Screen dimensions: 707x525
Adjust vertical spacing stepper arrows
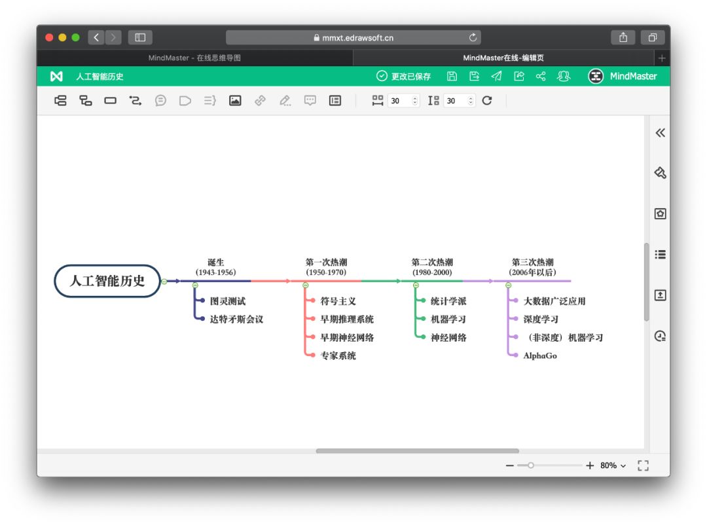(x=471, y=101)
